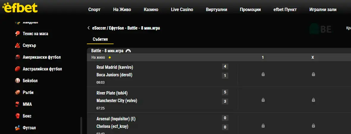Click locked draw odds for River Plate match
This screenshot has height=134, width=351.
[313, 100]
